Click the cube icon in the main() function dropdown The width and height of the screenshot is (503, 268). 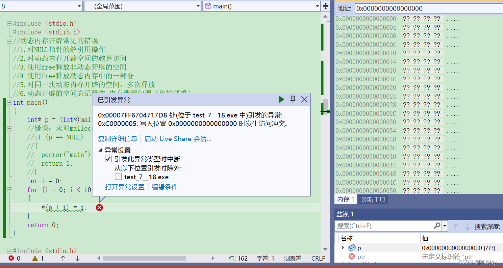tap(208, 6)
